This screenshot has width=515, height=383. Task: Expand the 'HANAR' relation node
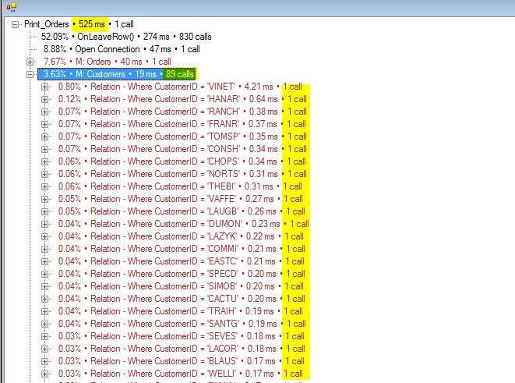coord(44,99)
